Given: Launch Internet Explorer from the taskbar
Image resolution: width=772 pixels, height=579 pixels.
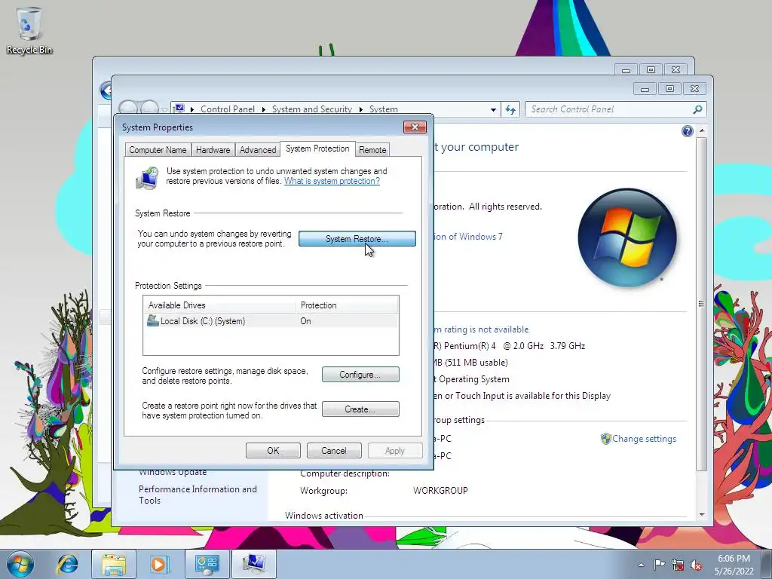Looking at the screenshot, I should pyautogui.click(x=67, y=564).
